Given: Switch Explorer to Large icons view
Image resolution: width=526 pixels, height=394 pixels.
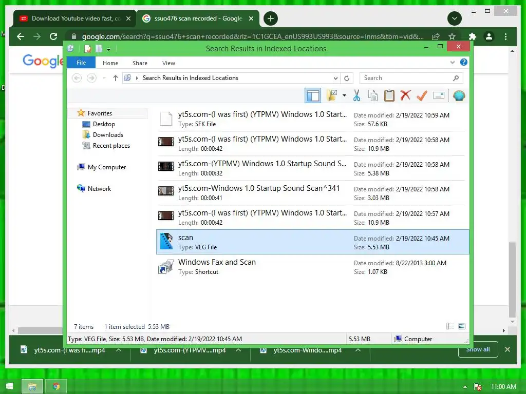Looking at the screenshot, I should coord(462,326).
